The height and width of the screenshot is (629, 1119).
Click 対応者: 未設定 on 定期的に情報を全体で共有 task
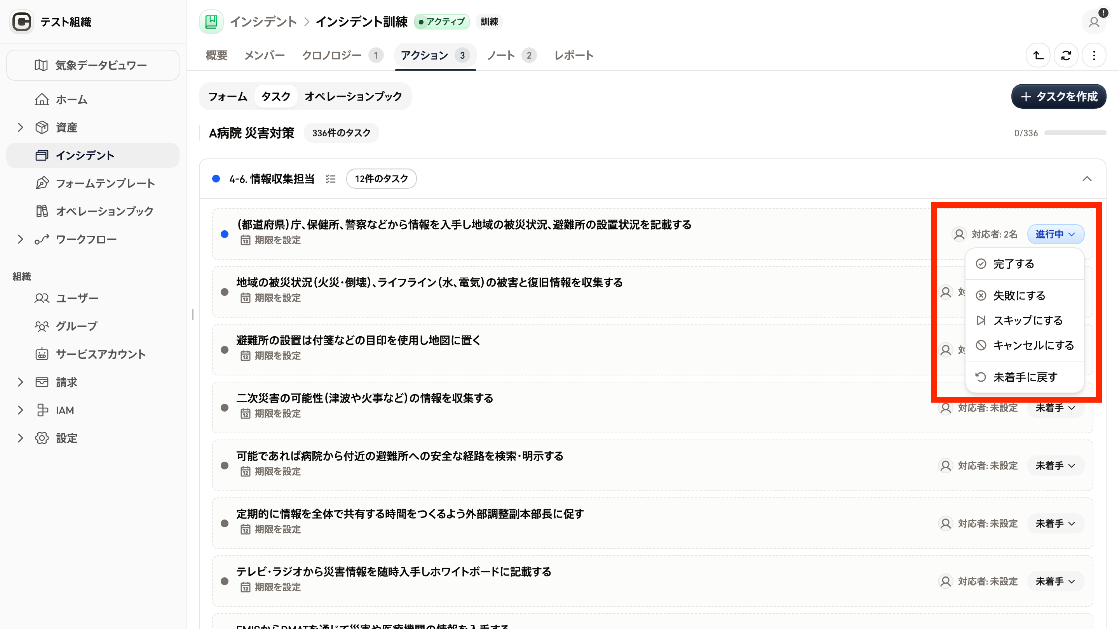[978, 523]
